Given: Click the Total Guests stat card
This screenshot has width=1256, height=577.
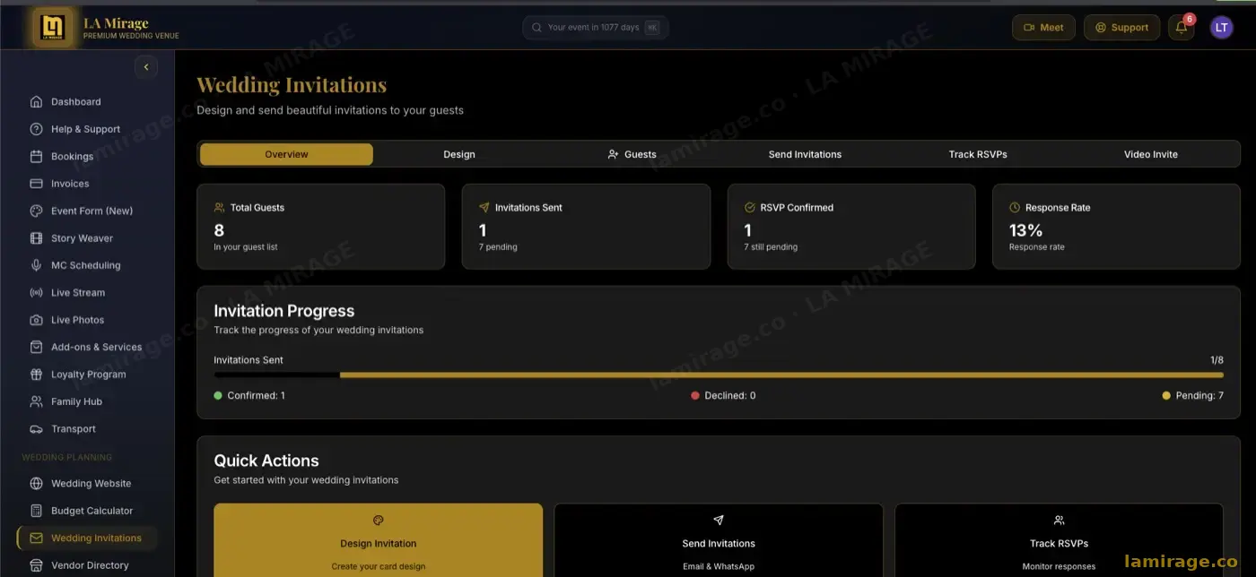Looking at the screenshot, I should pyautogui.click(x=321, y=227).
